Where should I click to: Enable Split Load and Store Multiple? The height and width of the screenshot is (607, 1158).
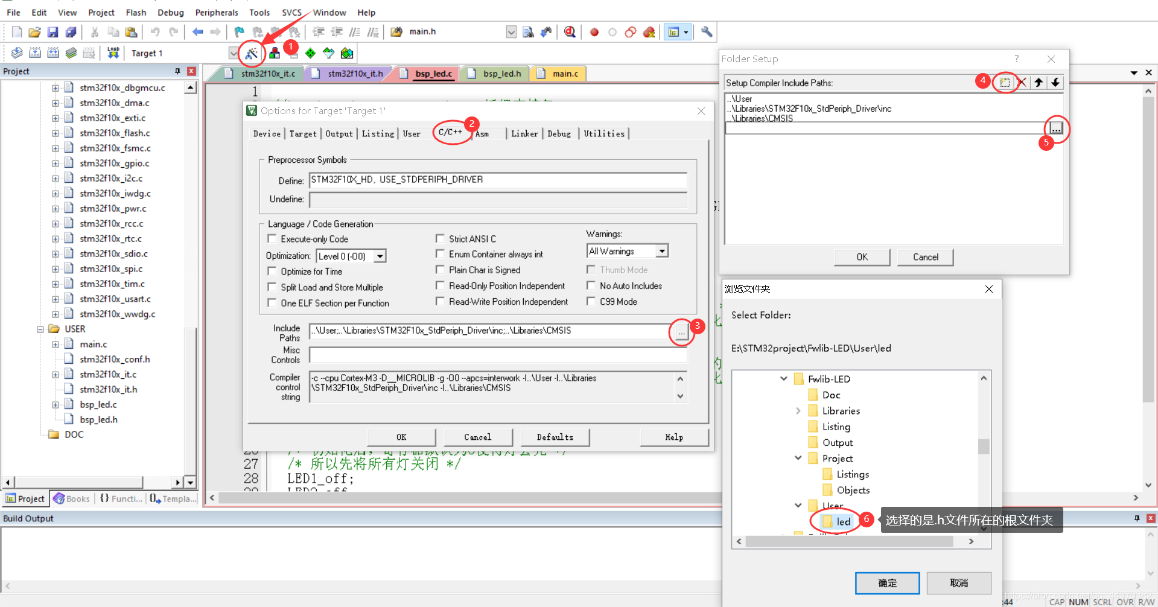click(x=272, y=287)
